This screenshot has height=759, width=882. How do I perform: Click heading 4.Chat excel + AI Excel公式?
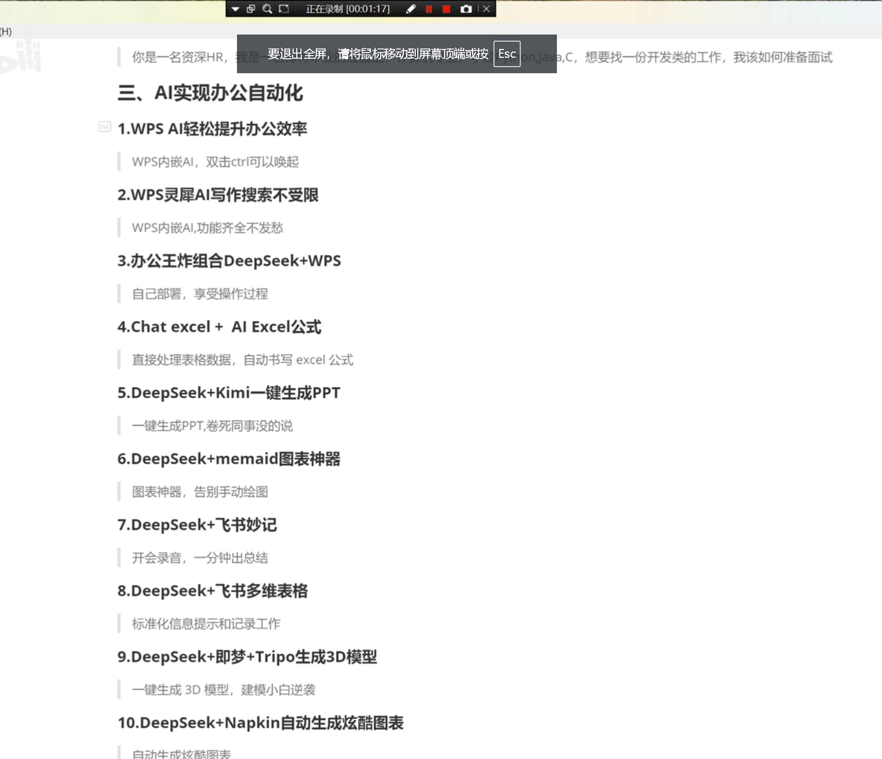pyautogui.click(x=219, y=327)
